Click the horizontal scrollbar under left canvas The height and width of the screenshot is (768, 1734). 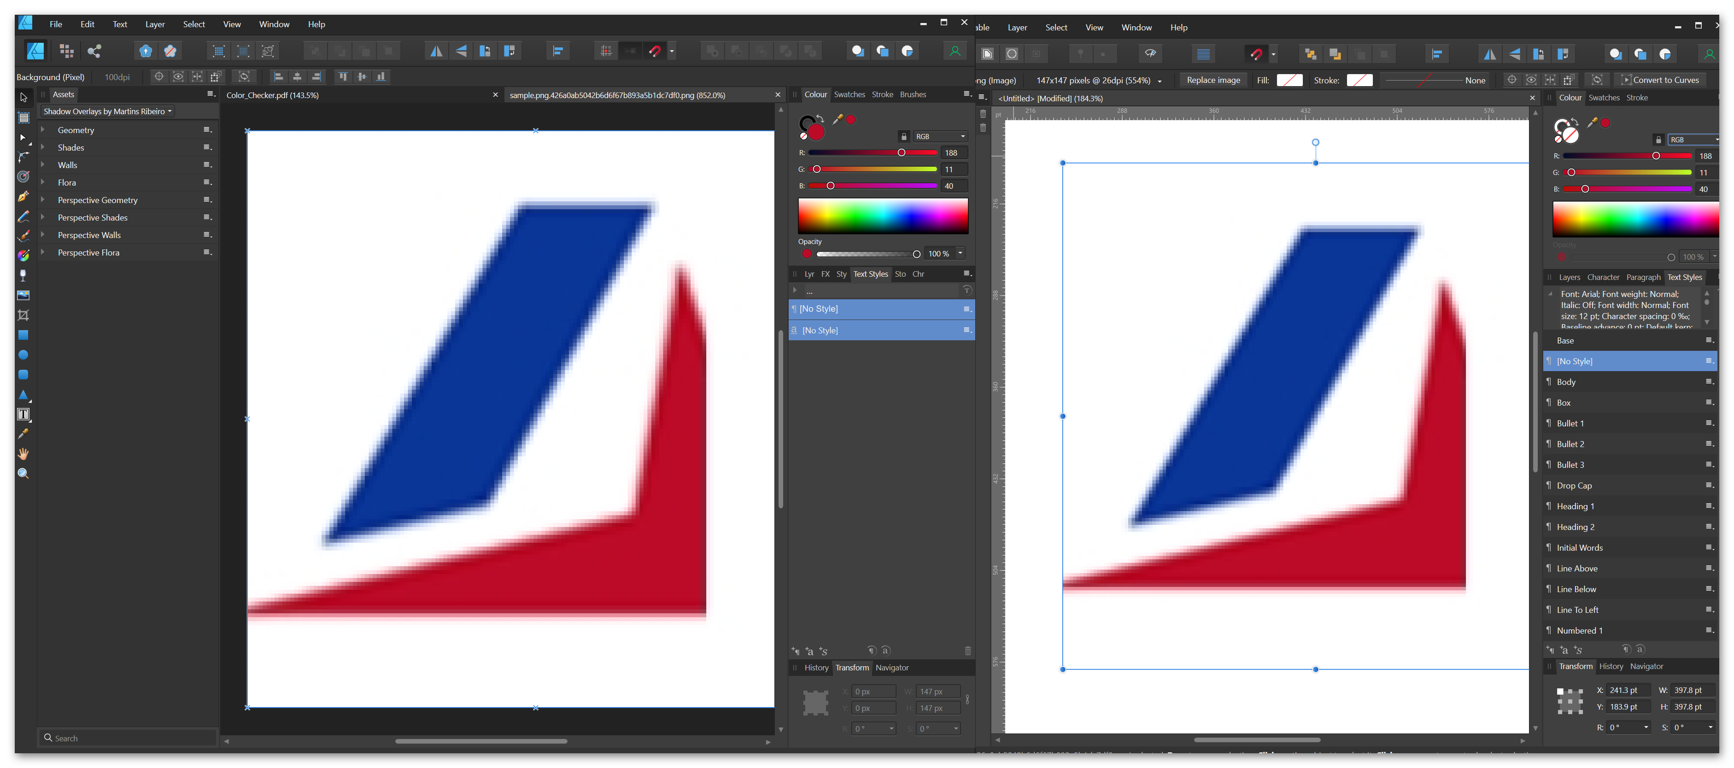pyautogui.click(x=480, y=741)
